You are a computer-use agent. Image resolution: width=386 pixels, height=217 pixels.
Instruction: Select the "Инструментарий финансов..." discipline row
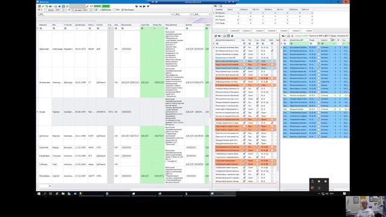[245, 75]
